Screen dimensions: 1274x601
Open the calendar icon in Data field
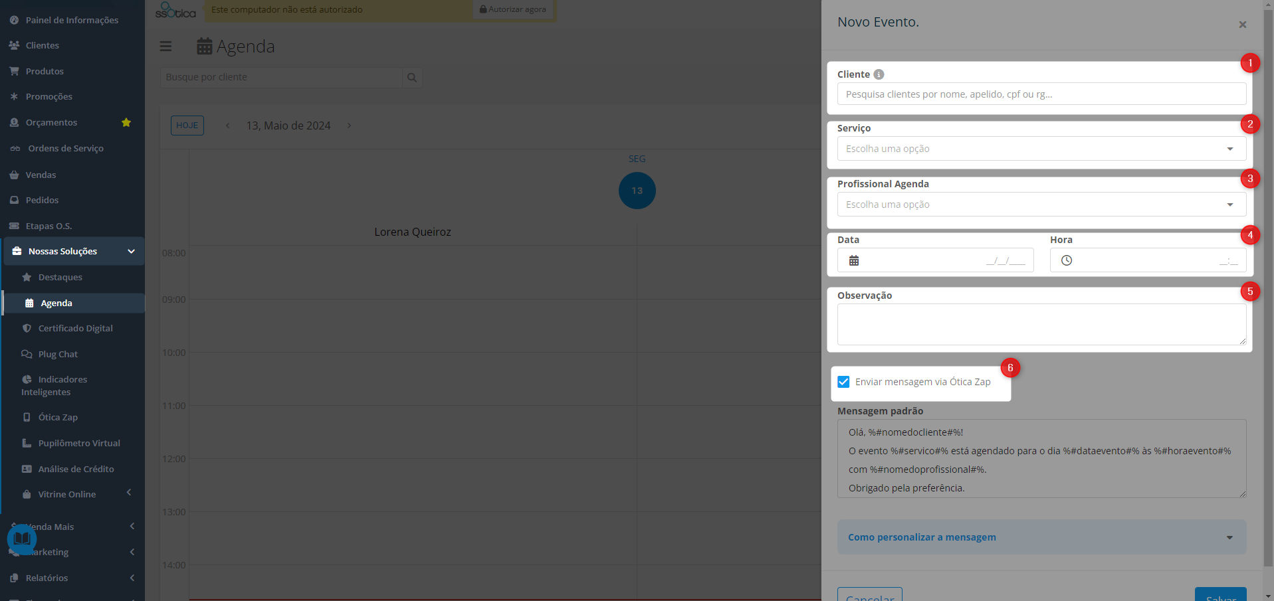pyautogui.click(x=854, y=260)
